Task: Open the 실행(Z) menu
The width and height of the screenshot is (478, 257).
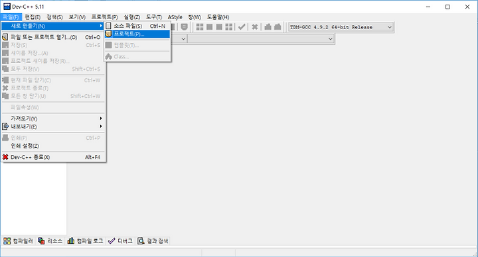Action: (132, 17)
